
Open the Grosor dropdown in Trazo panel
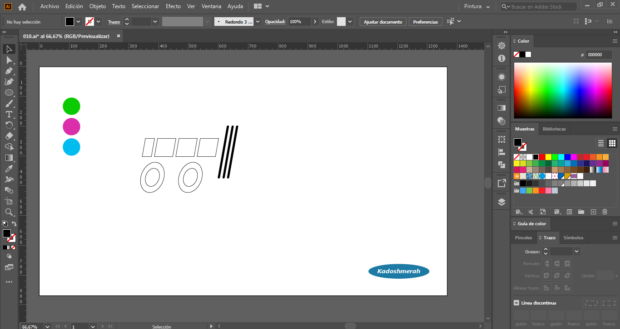click(577, 251)
